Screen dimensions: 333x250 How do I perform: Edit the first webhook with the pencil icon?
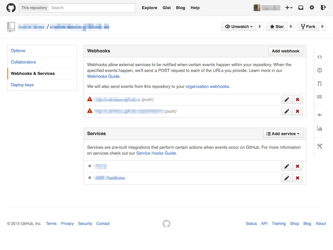tap(286, 99)
